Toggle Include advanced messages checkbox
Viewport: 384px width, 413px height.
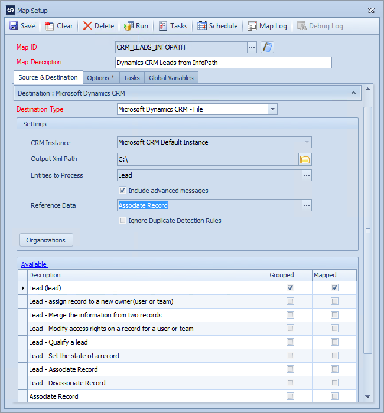(x=122, y=191)
